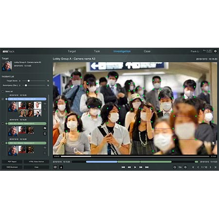
Task: Skip to the next clip
Action: (147, 167)
